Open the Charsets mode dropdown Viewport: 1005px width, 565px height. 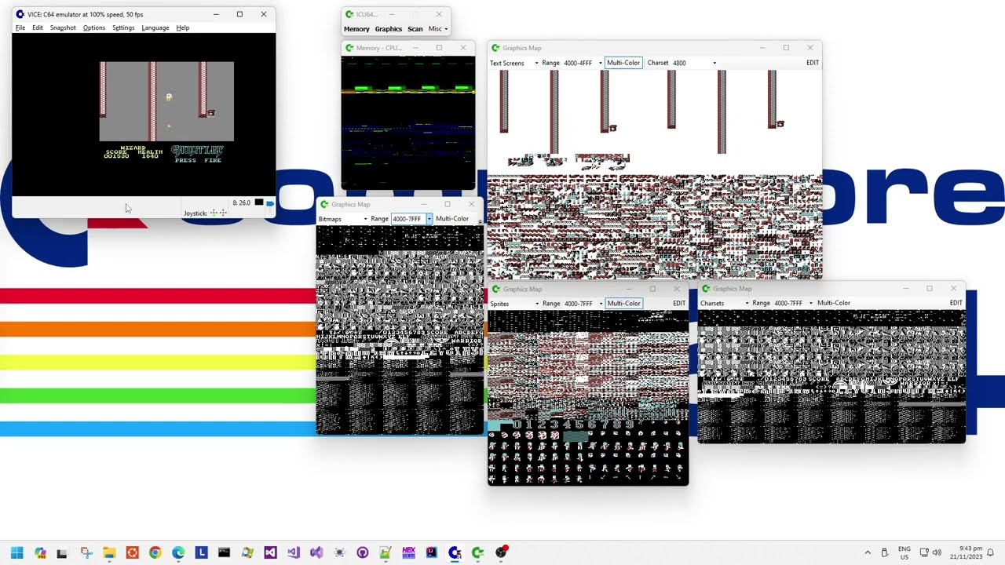(x=724, y=303)
